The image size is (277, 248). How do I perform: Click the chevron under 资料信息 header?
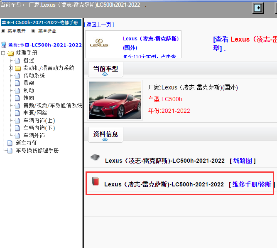click(x=105, y=139)
